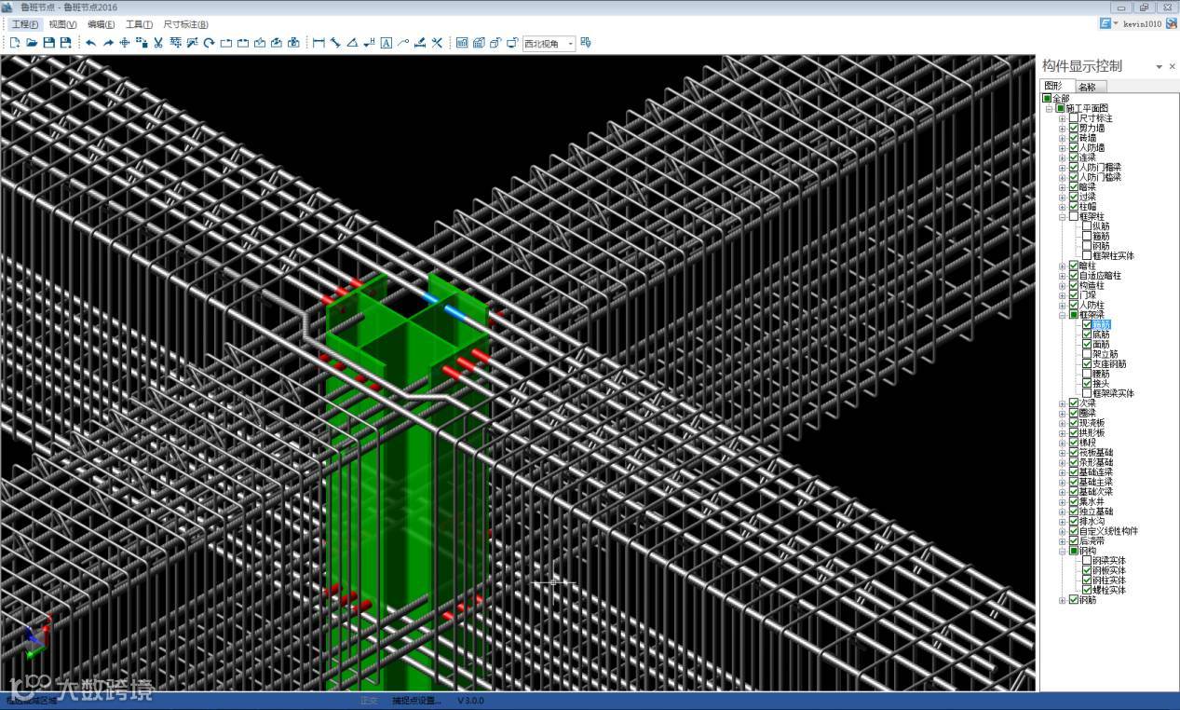
Task: Check the 框架柱实体 checkbox
Action: click(x=1087, y=255)
